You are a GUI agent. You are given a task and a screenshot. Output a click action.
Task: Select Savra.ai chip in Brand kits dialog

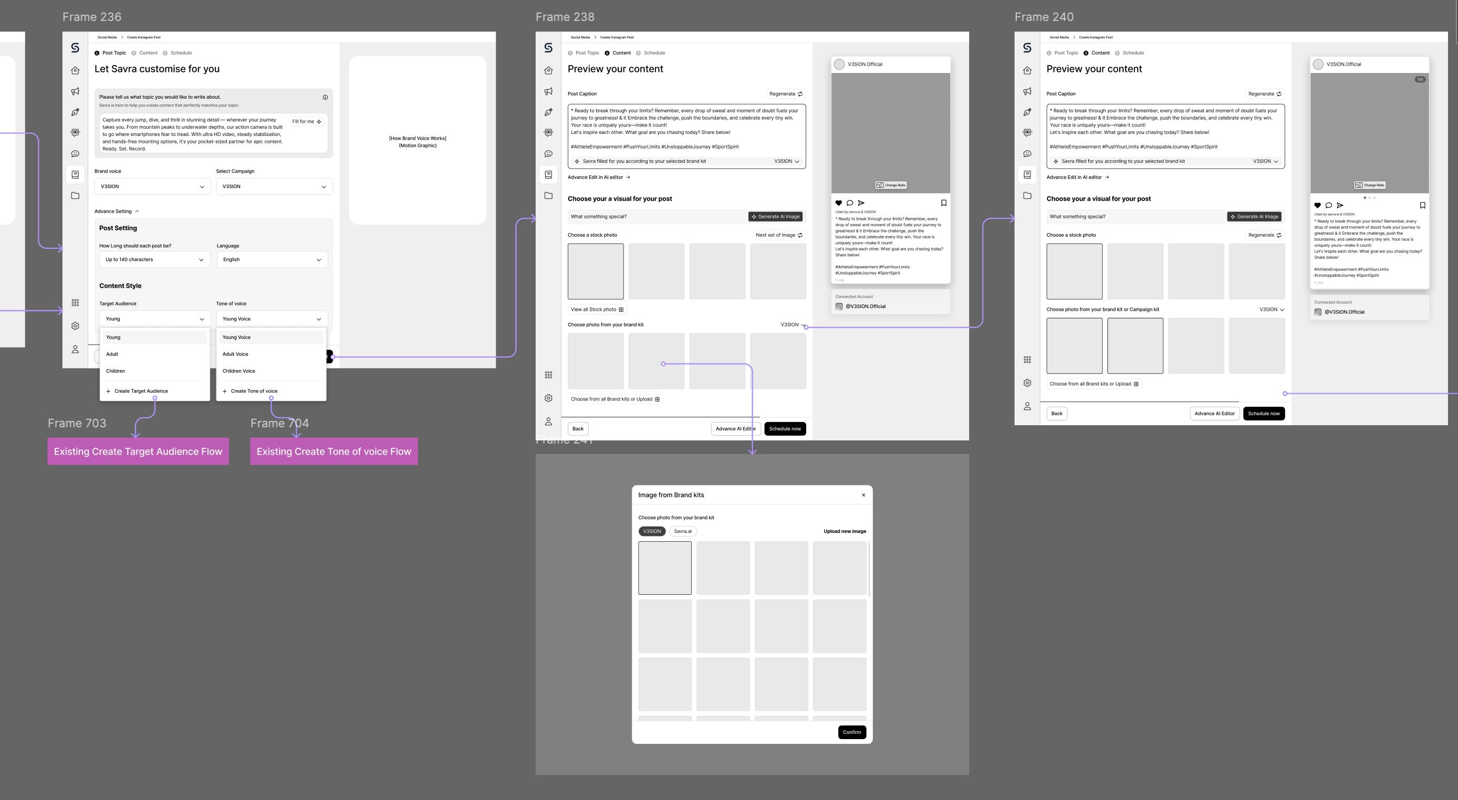683,531
